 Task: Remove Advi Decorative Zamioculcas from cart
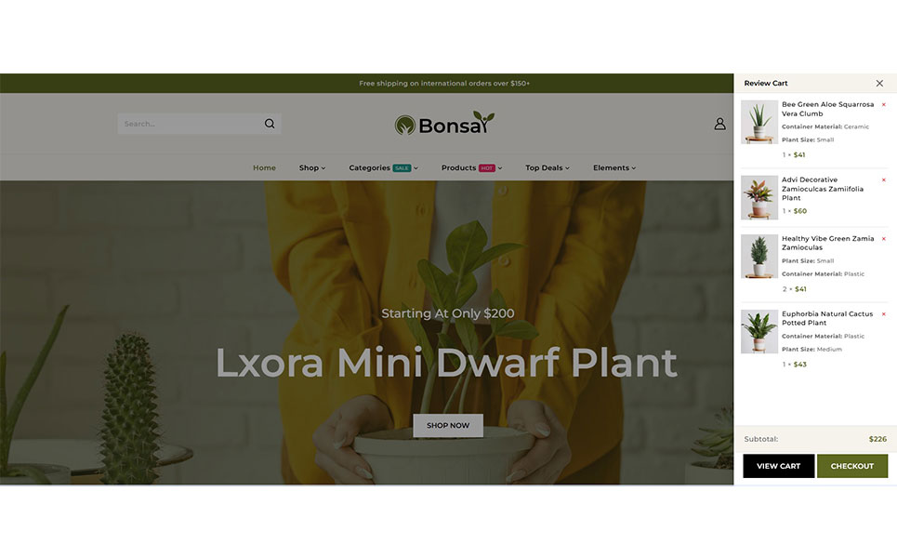point(884,179)
